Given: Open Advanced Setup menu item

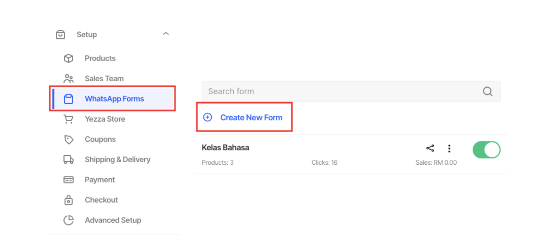Looking at the screenshot, I should tap(113, 220).
